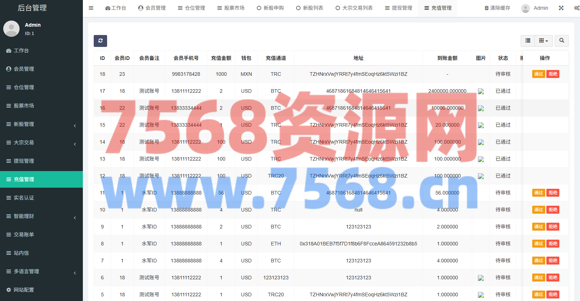Approve recharge ID 18 with 通过

tap(538, 74)
